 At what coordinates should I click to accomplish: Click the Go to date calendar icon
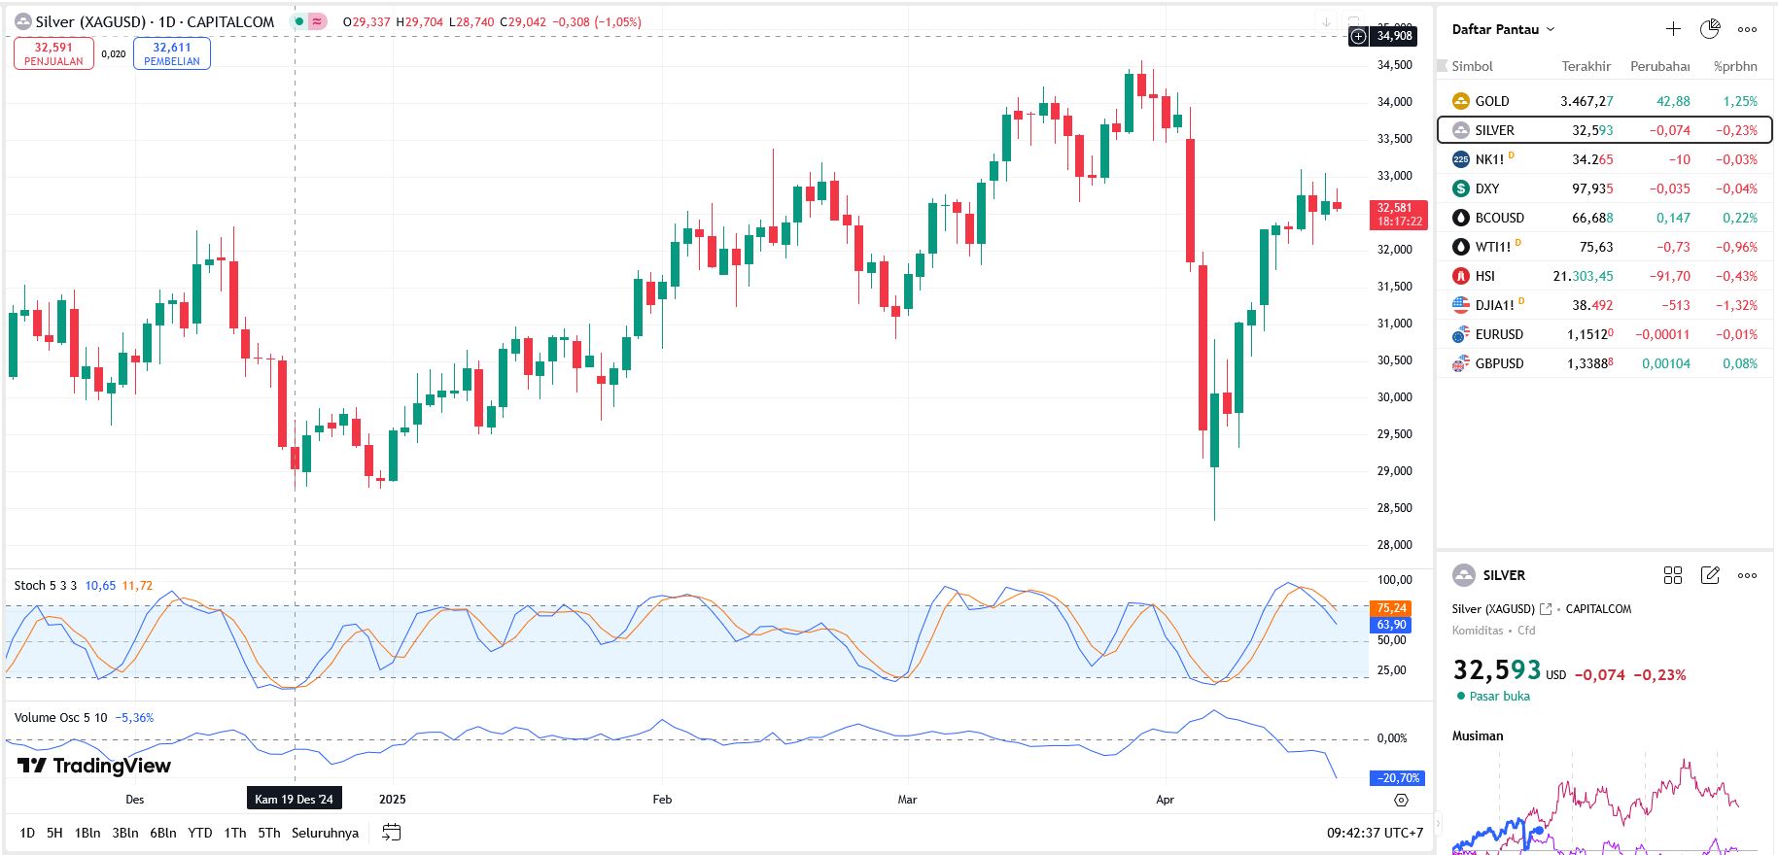(x=391, y=833)
